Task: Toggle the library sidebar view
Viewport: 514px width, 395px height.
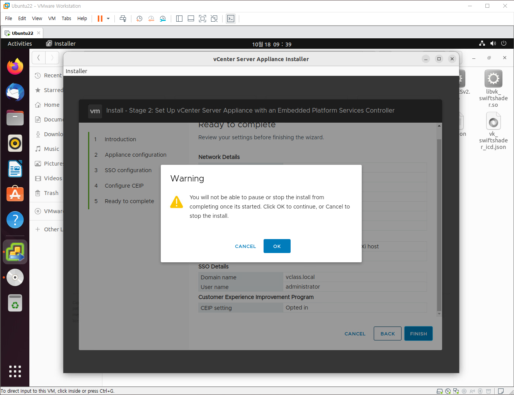Action: coord(179,19)
